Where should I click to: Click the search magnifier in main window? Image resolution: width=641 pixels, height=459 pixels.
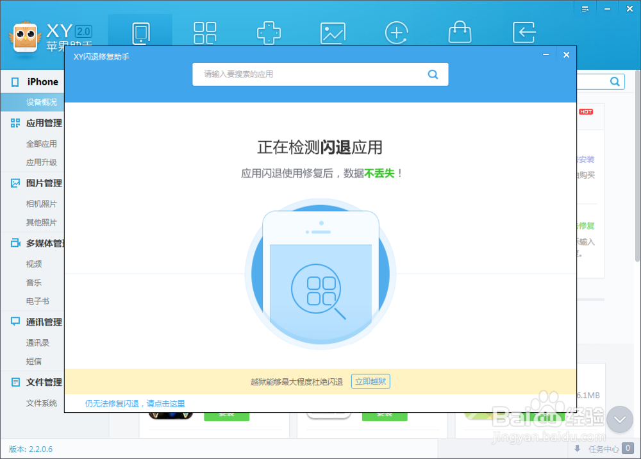click(x=615, y=81)
